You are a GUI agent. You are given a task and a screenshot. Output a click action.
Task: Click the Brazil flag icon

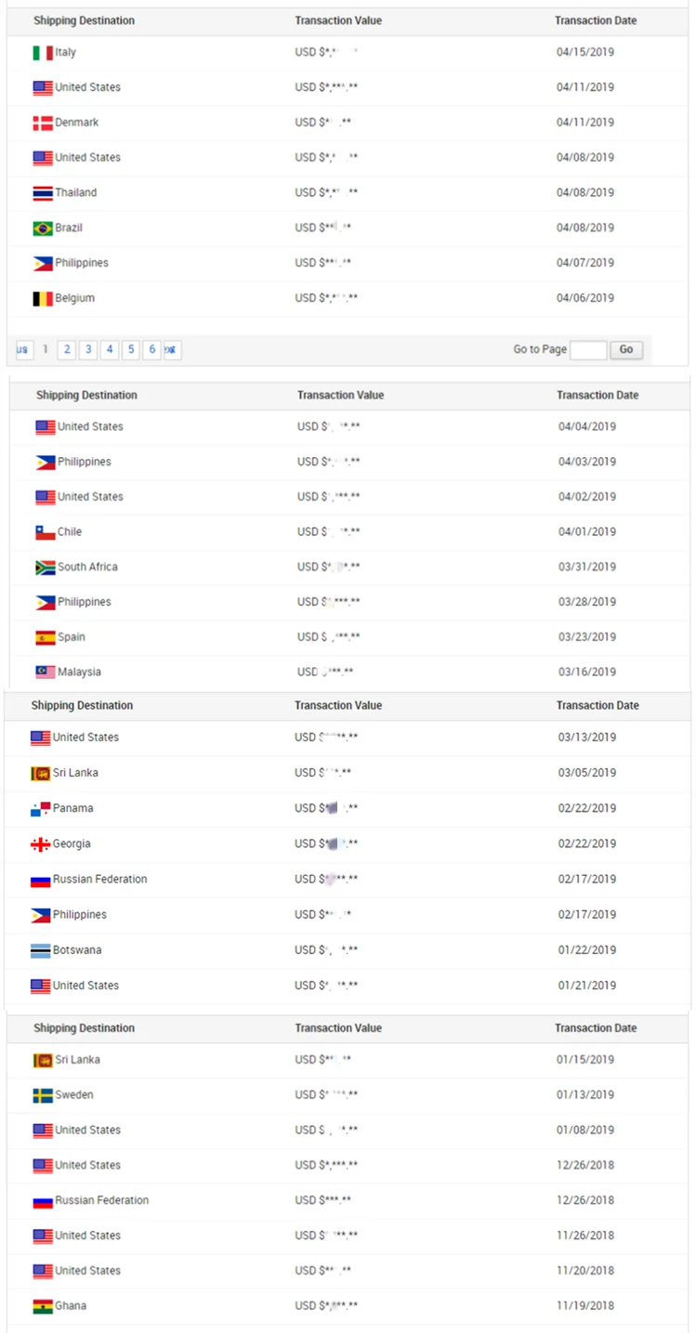click(43, 229)
